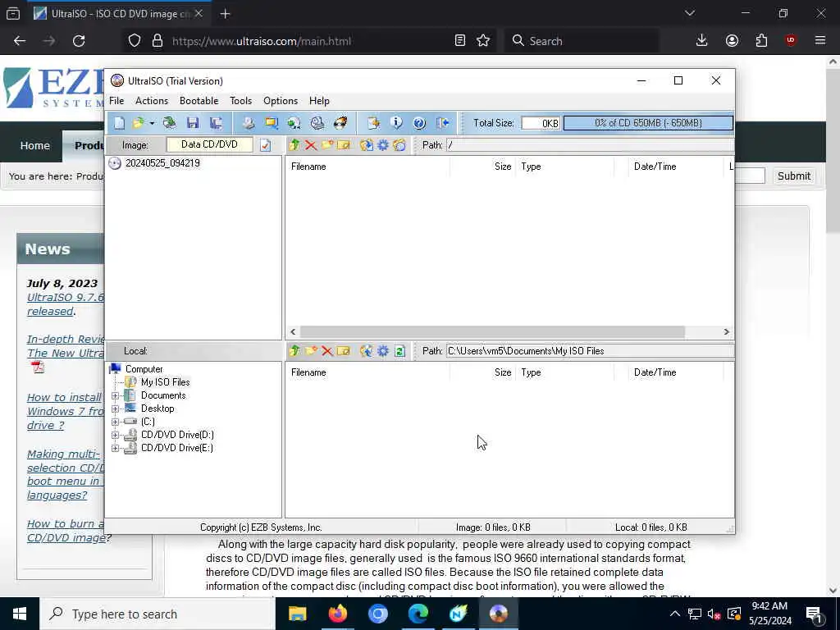Click the Mount to Virtual Drive icon

pyautogui.click(x=317, y=123)
